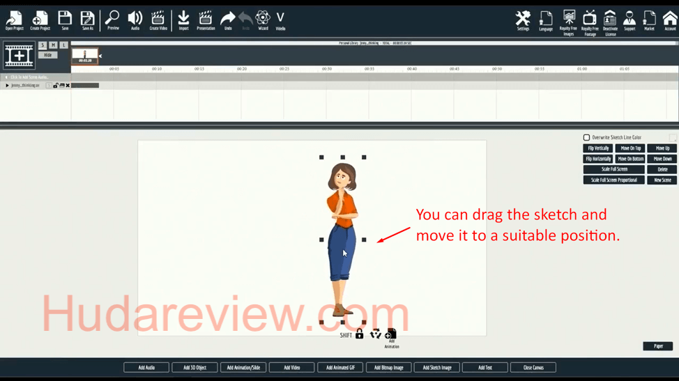679x381 pixels.
Task: Toggle the S box on jenny_thinking track
Action: (49, 86)
